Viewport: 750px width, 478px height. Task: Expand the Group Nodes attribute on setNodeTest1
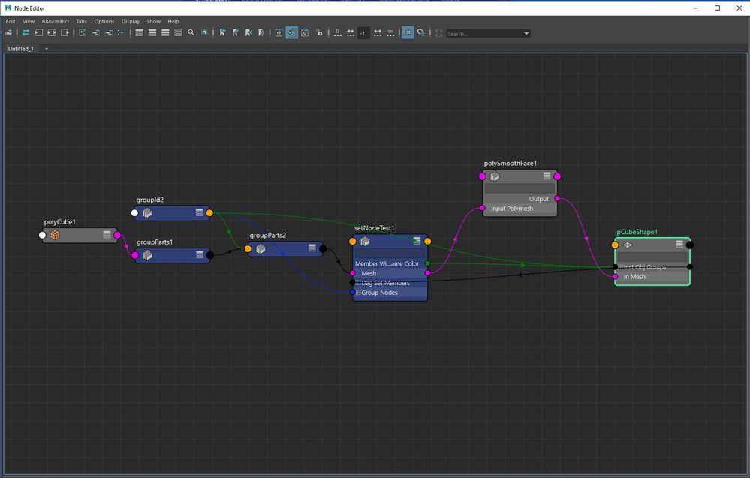click(x=358, y=293)
